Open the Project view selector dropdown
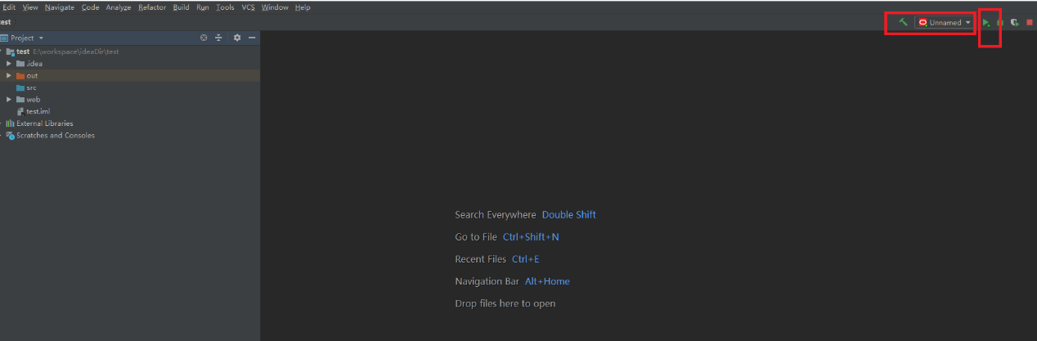 tap(41, 38)
